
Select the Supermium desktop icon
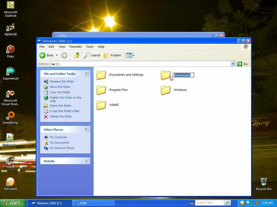coord(11,74)
